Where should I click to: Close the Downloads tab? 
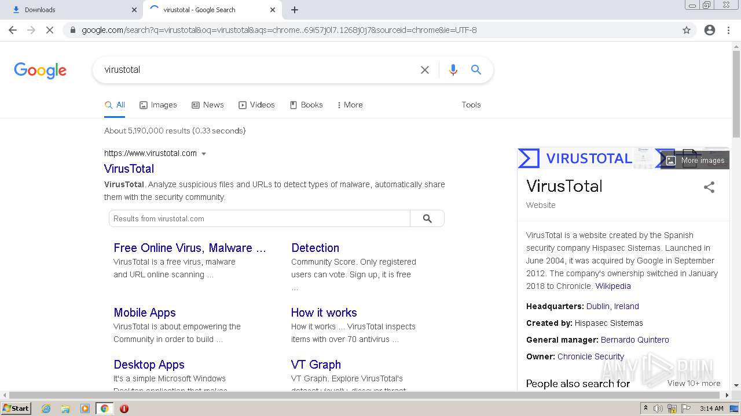point(134,10)
